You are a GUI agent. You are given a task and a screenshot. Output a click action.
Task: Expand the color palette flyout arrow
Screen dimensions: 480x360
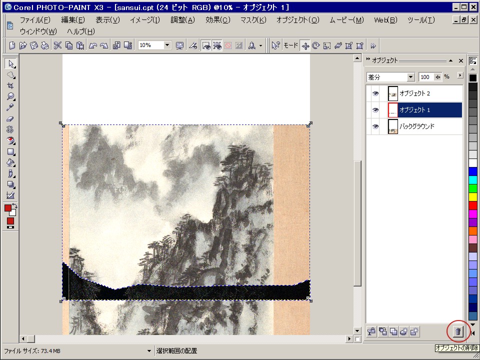coord(474,333)
